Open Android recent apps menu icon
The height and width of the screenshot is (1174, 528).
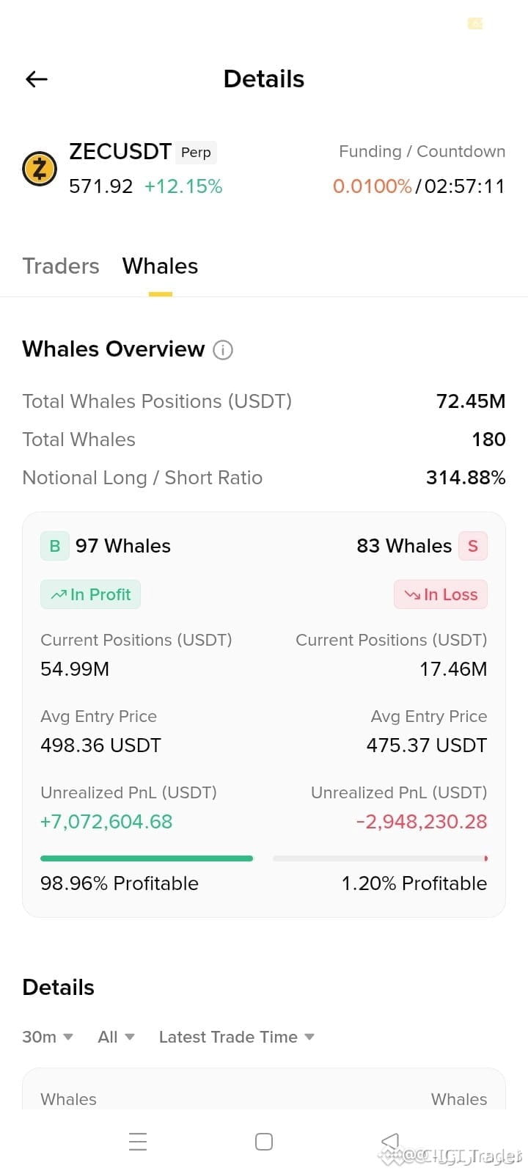point(138,1142)
